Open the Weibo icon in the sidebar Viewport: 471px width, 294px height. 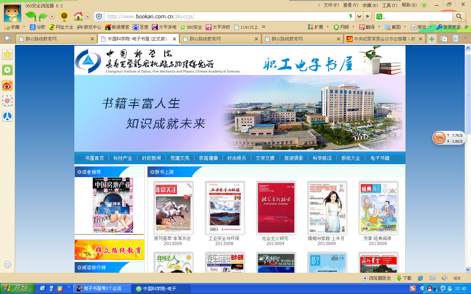click(7, 85)
